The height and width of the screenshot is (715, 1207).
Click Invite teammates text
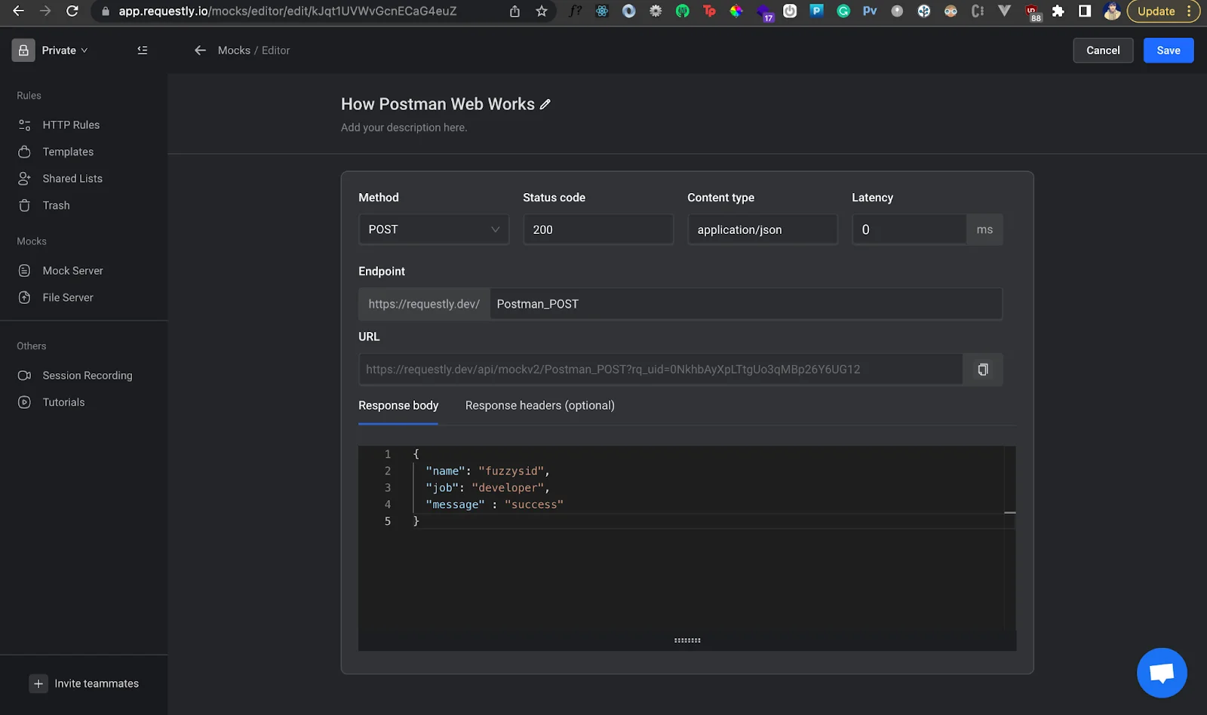tap(97, 684)
